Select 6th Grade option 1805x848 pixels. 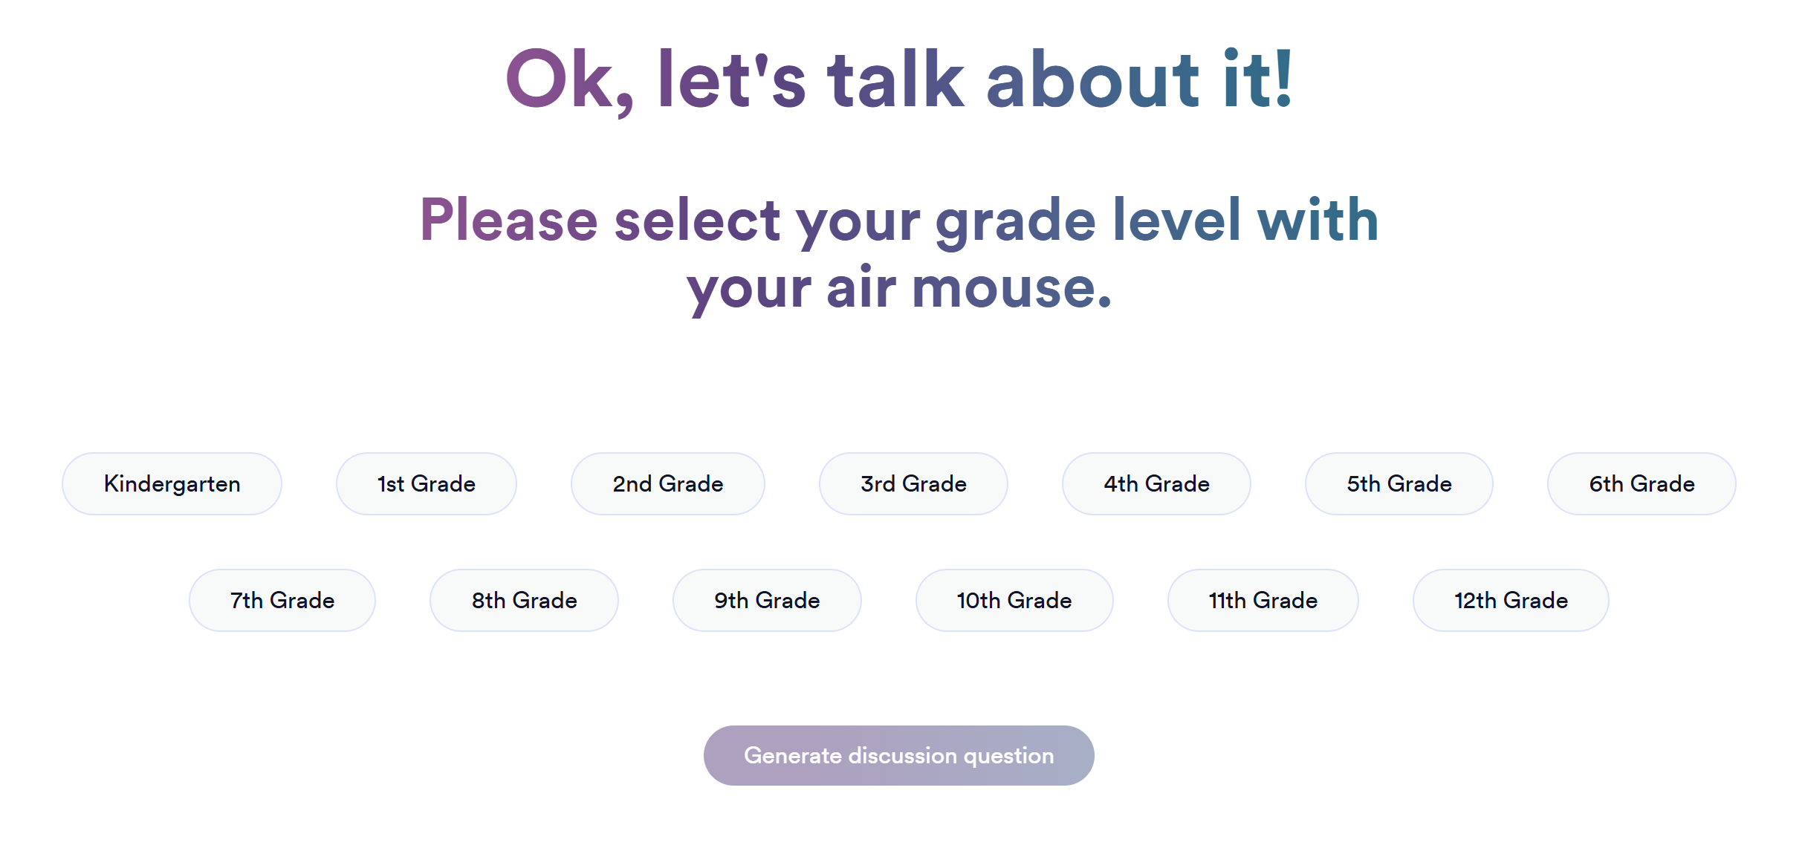[x=1642, y=484]
